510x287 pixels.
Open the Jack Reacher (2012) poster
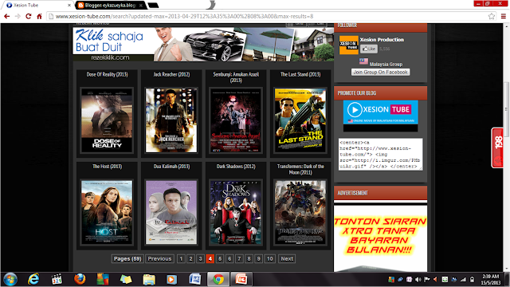171,120
